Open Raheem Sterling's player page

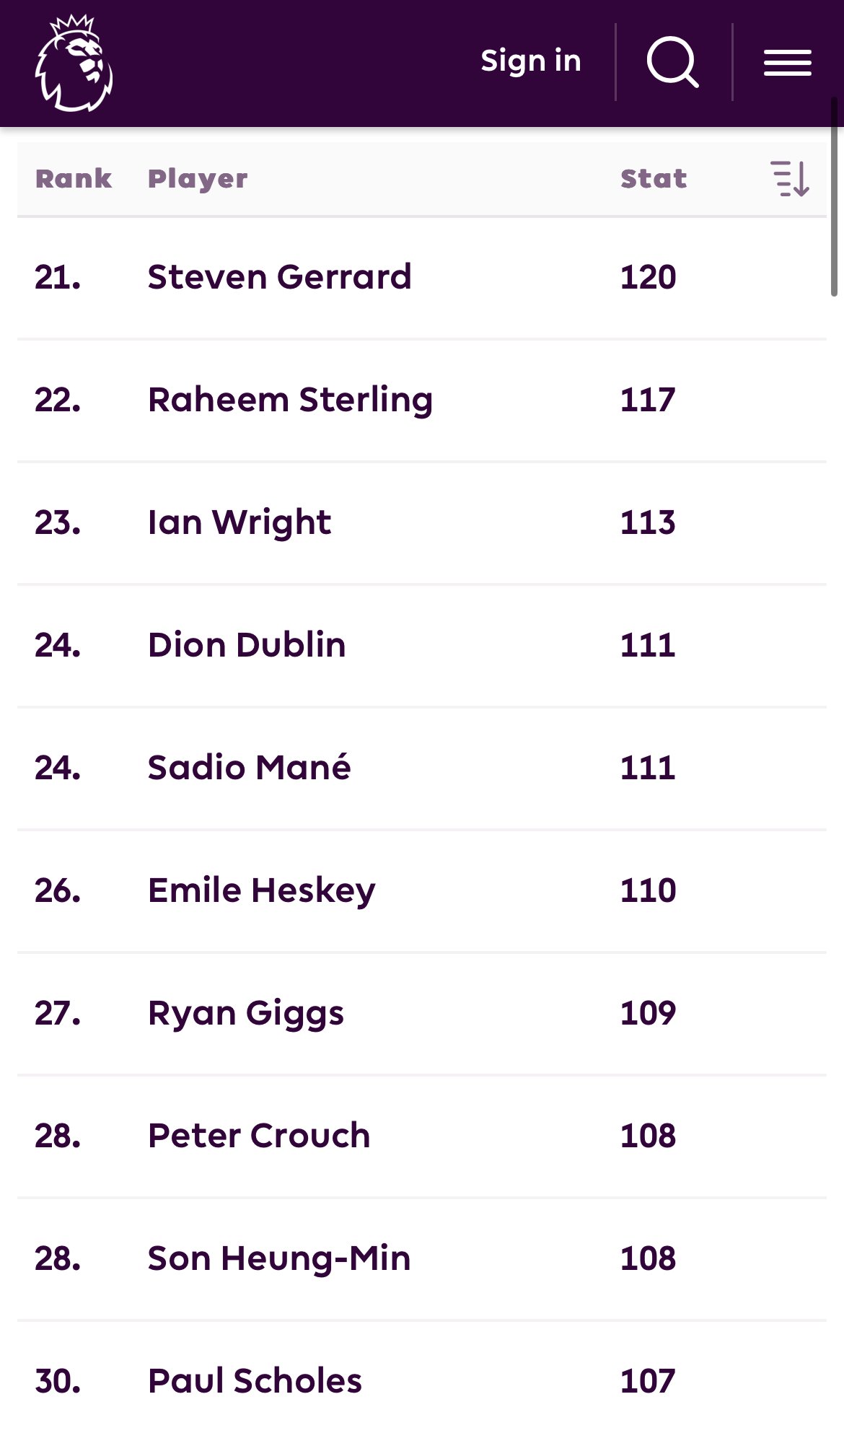pyautogui.click(x=291, y=400)
